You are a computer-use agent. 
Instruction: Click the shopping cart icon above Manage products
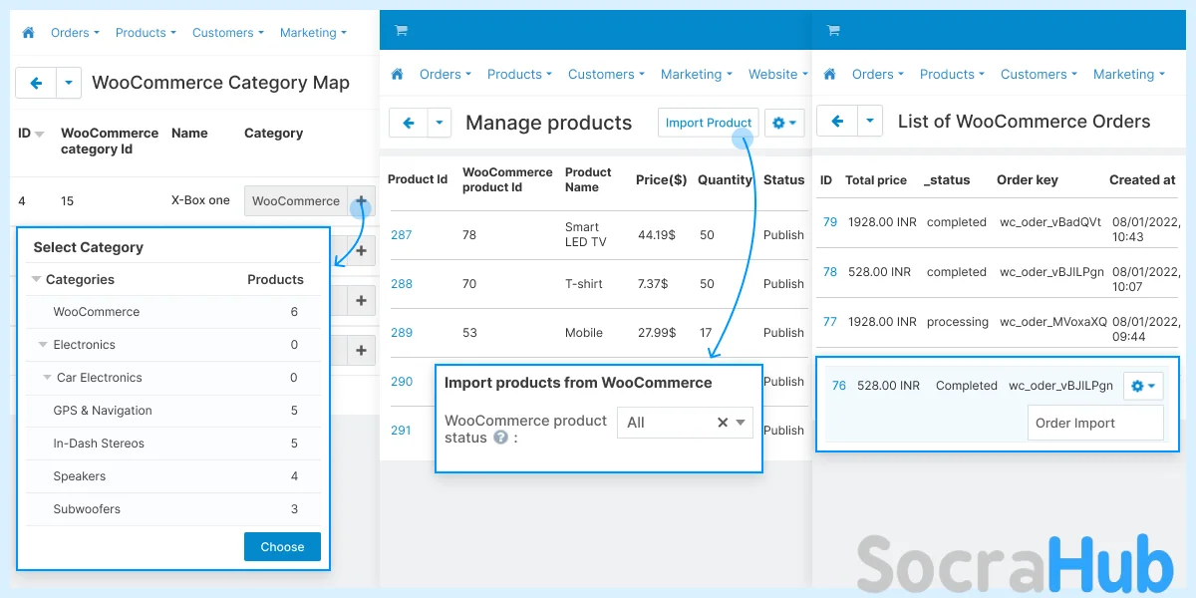[x=401, y=30]
